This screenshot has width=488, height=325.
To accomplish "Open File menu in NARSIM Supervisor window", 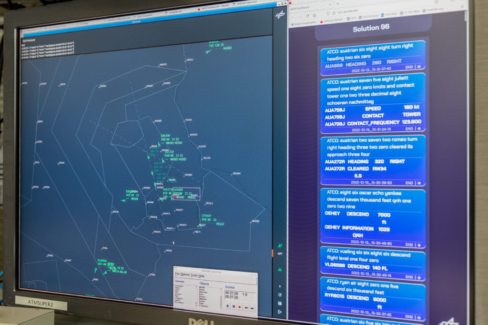I will pyautogui.click(x=177, y=274).
